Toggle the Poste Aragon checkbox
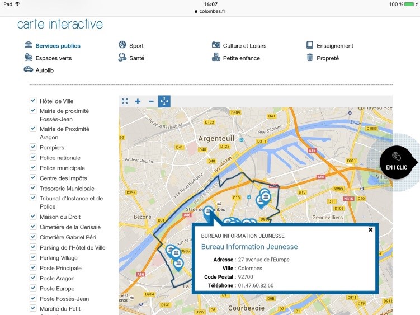 (x=33, y=278)
